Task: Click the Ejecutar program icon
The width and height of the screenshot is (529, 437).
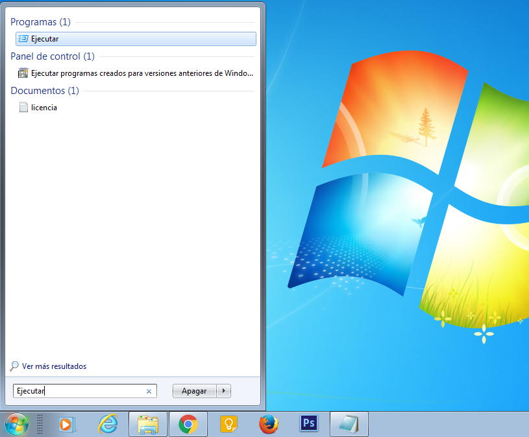Action: [23, 39]
